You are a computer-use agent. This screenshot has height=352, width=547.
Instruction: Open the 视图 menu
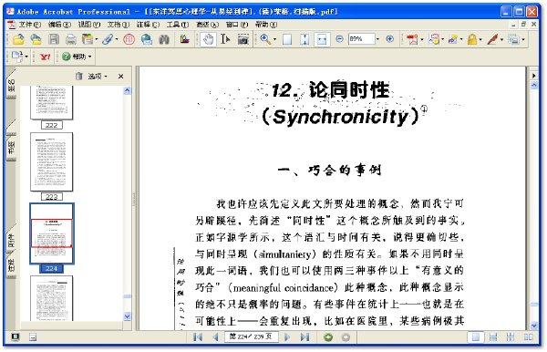click(x=89, y=25)
